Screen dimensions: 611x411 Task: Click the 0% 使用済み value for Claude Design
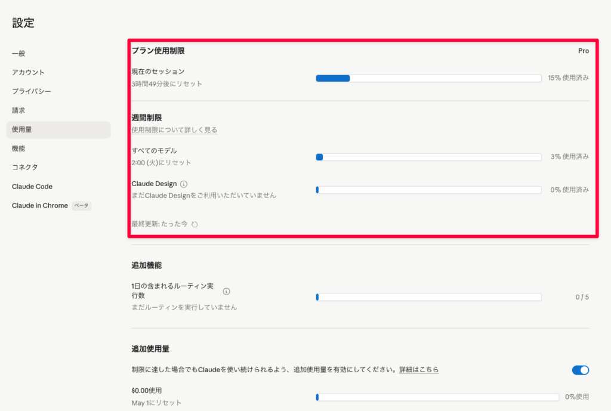click(x=569, y=190)
